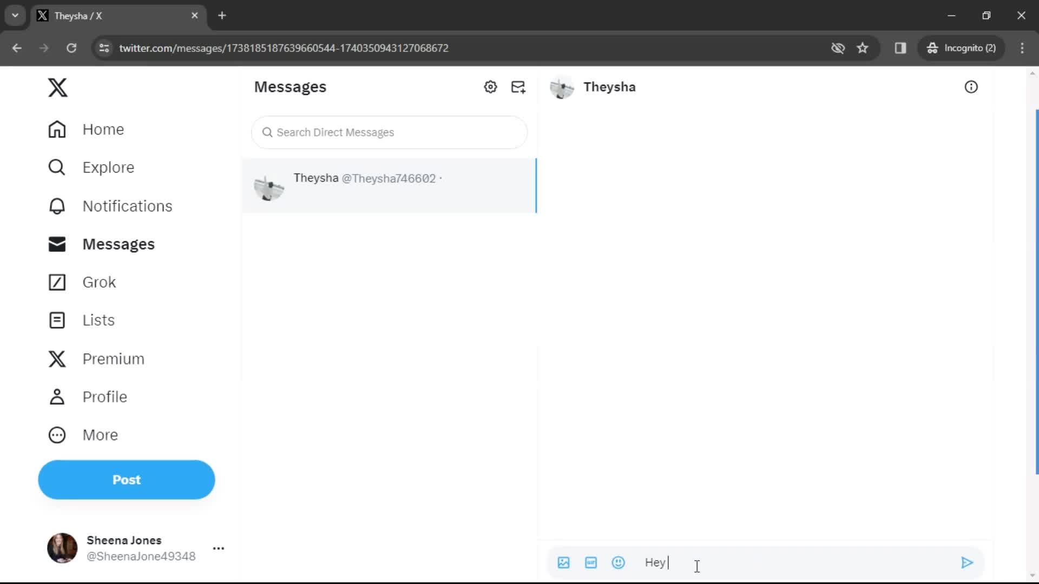
Task: Click browser forward arrow
Action: (44, 48)
